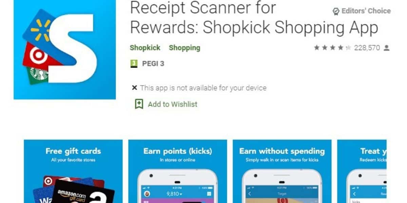Click the 228,570 ratings count
Viewport: 407px width, 203px height.
(367, 48)
